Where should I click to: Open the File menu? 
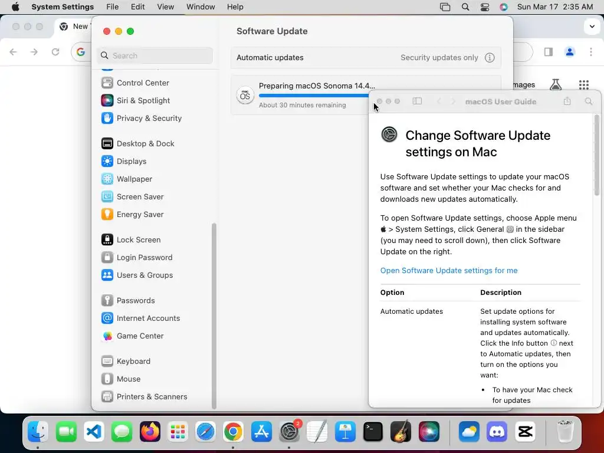point(113,7)
